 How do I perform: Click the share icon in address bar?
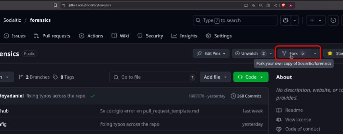[275, 6]
